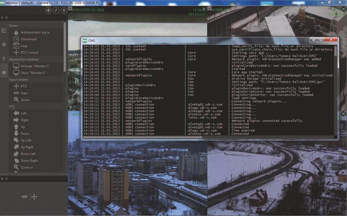Open the grid layout sidebar tab
The image size is (347, 216).
[x=4, y=30]
